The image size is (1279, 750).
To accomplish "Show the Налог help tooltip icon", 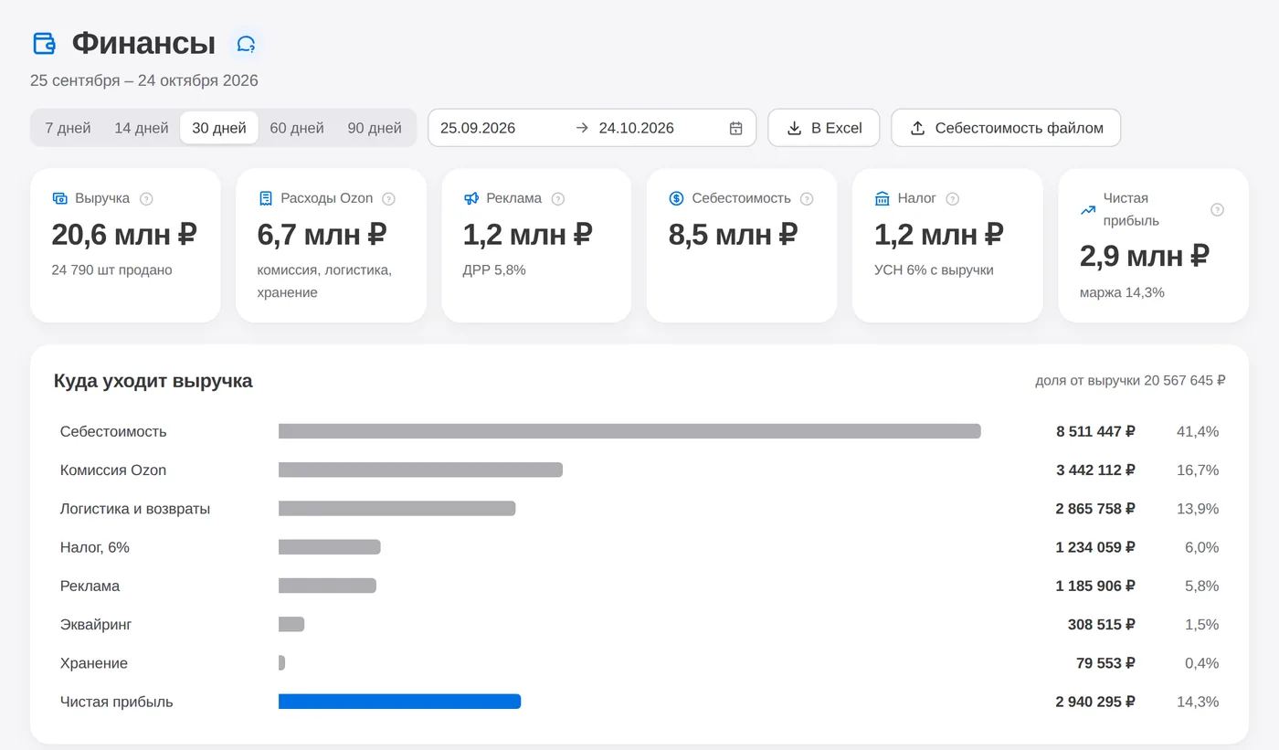I will pos(953,198).
